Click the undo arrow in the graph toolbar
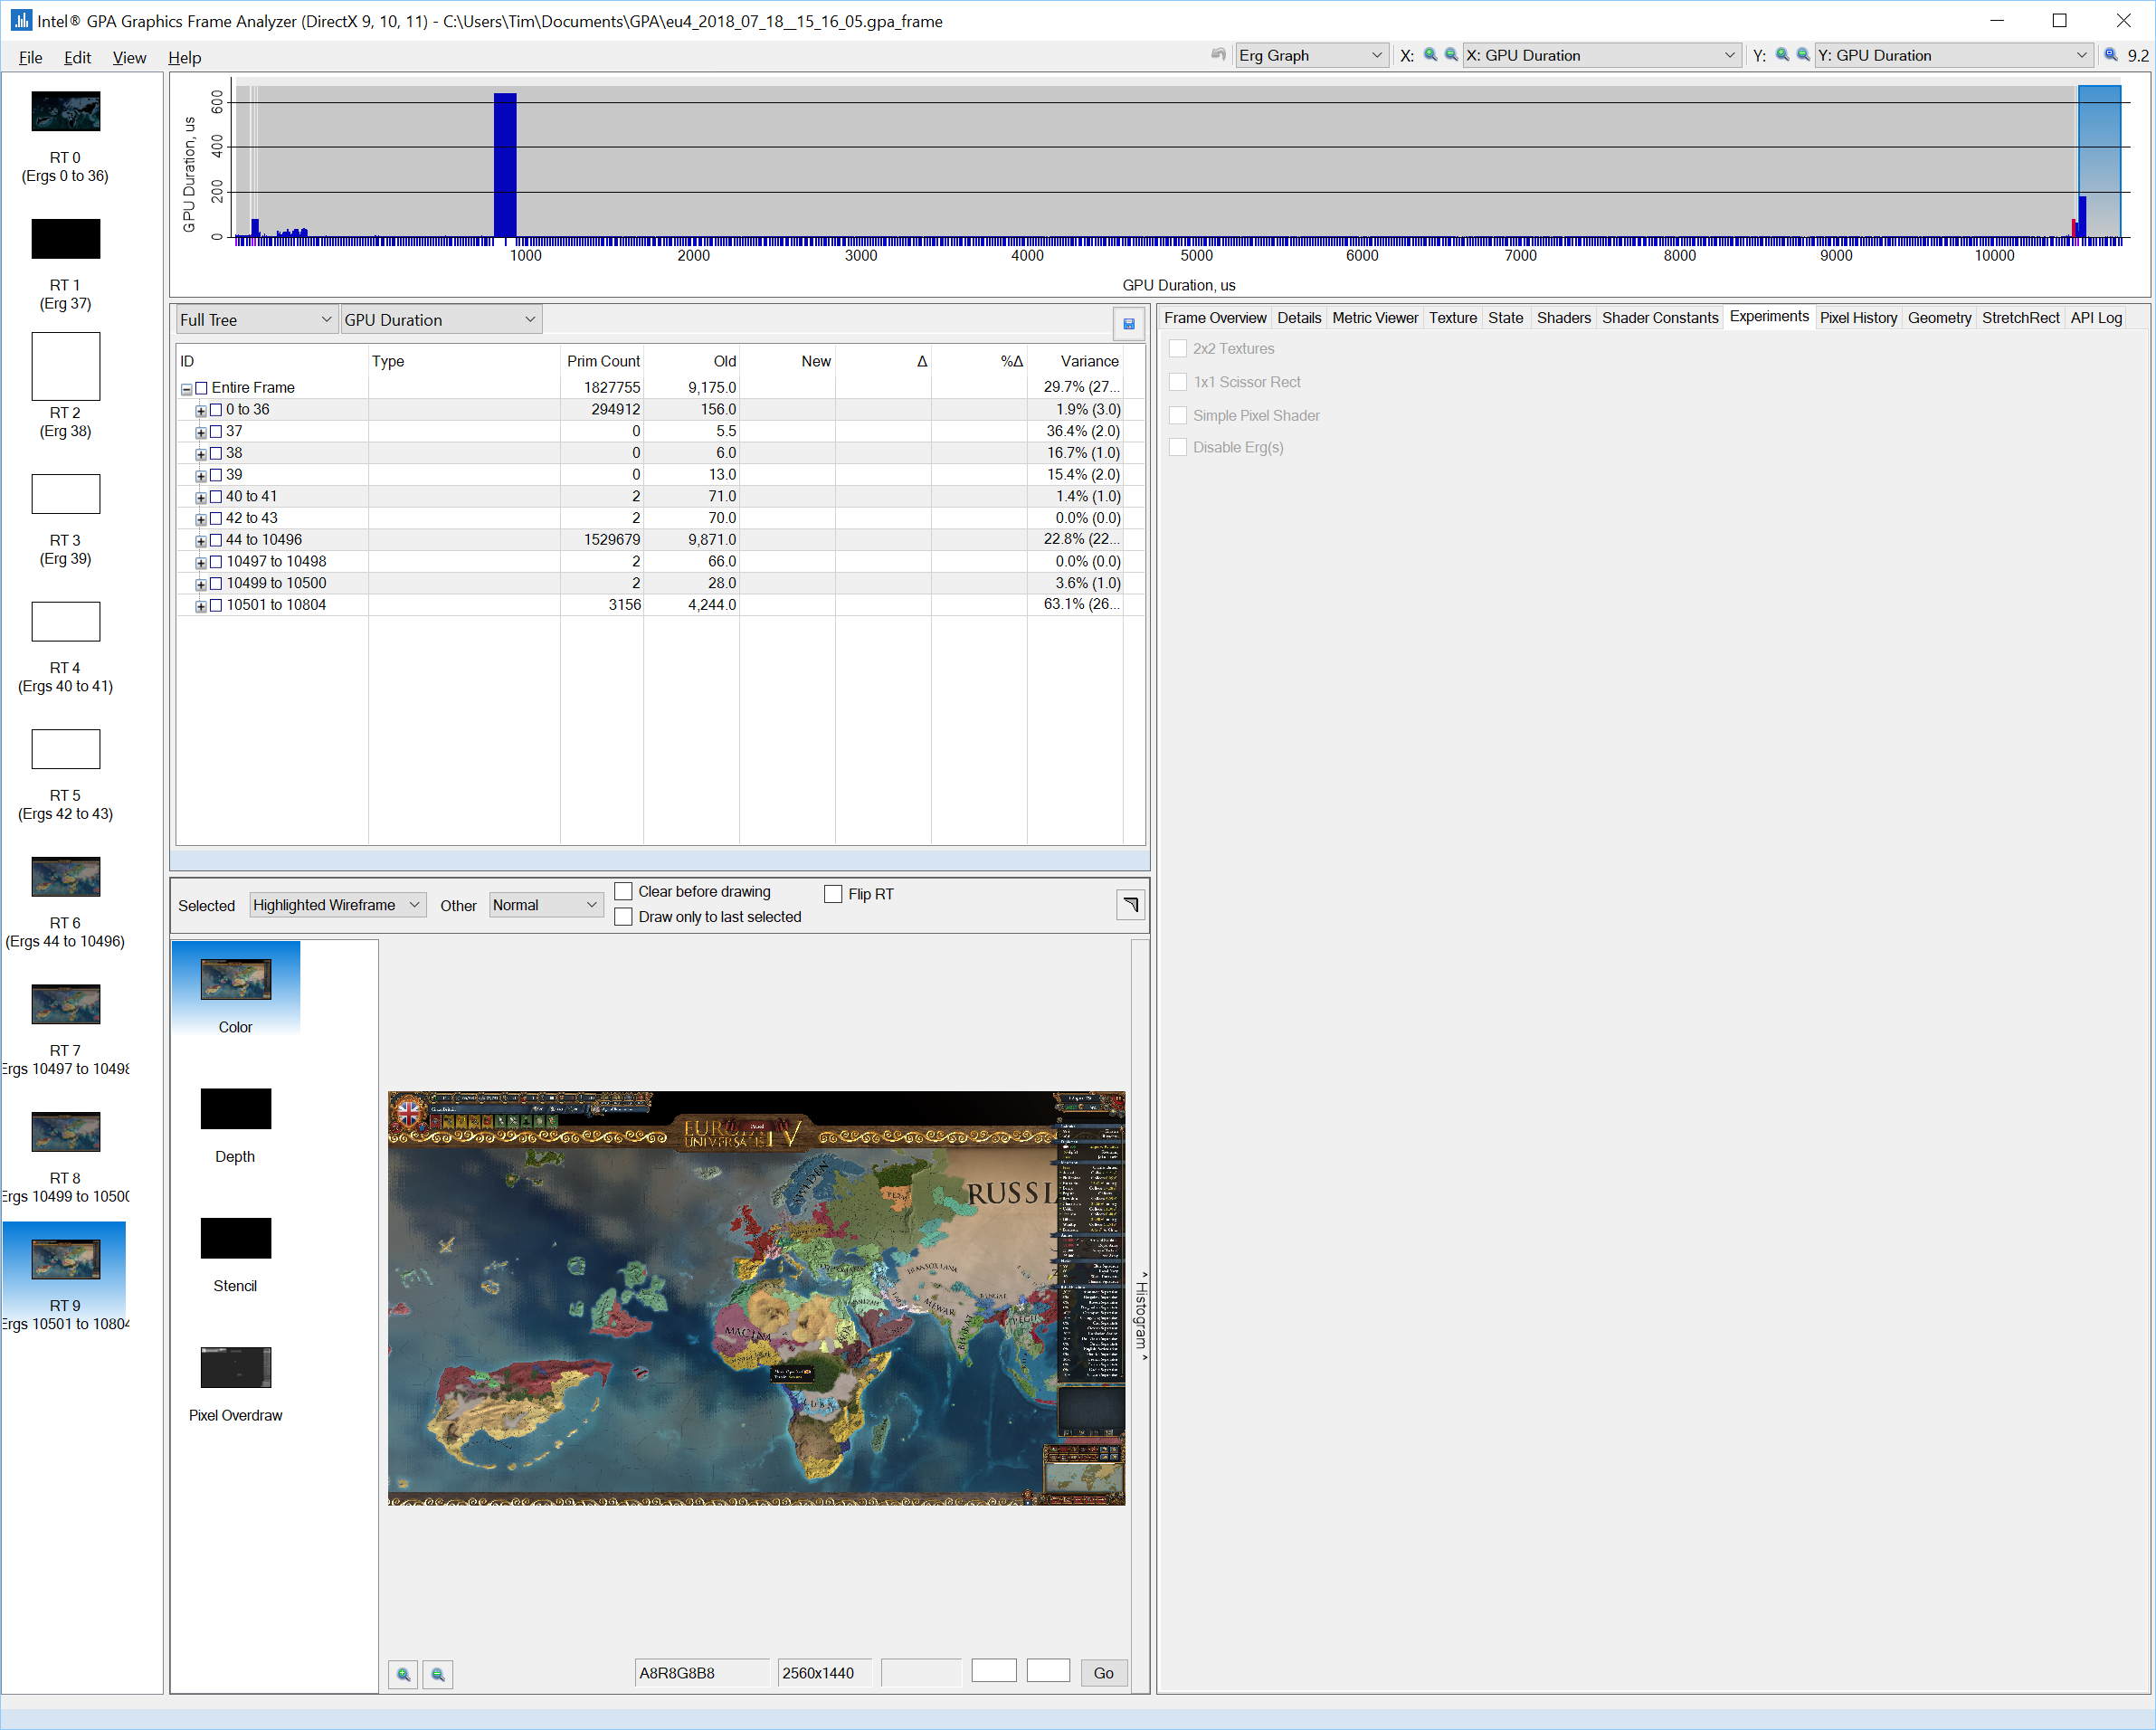The width and height of the screenshot is (2156, 1730). 1218,55
